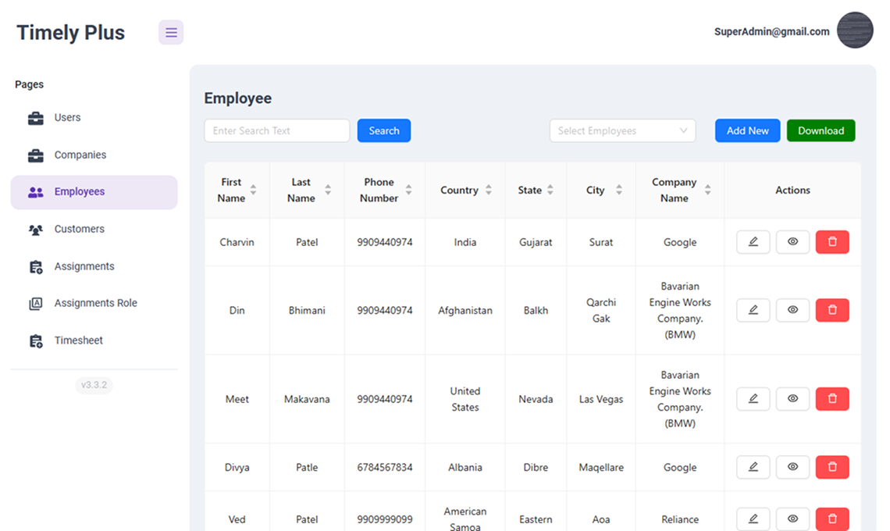890x531 pixels.
Task: Click the Enter Search Text field
Action: click(x=276, y=130)
